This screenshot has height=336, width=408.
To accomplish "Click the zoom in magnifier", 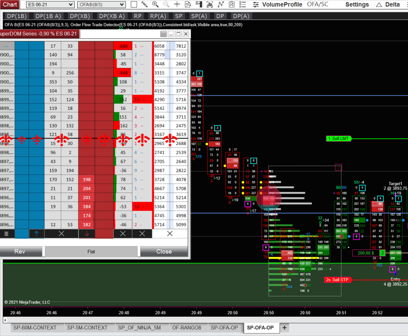I will click(155, 4).
